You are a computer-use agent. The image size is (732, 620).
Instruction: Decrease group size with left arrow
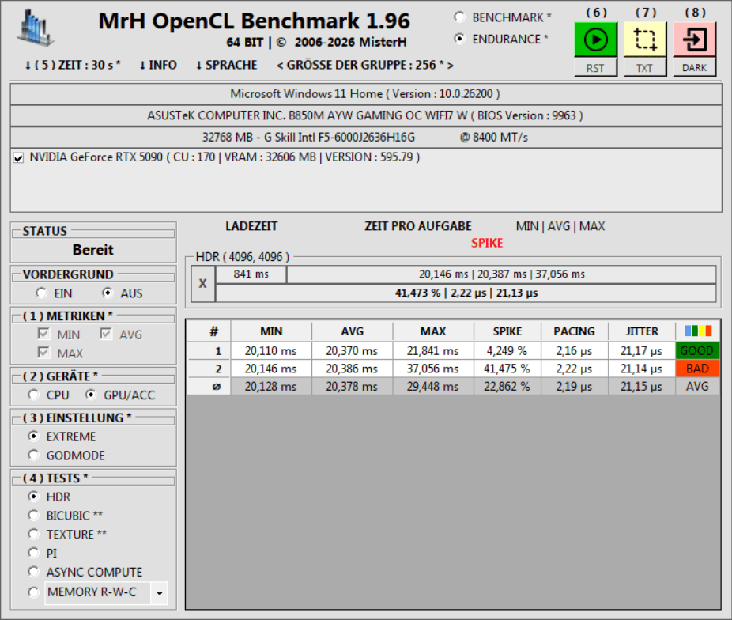[x=280, y=66]
